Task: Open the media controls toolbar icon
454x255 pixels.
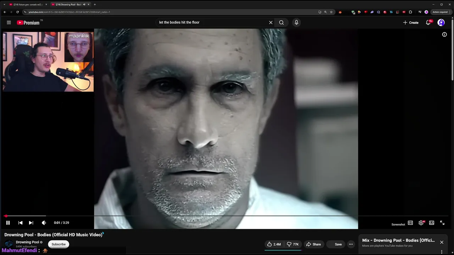Action: (420, 12)
